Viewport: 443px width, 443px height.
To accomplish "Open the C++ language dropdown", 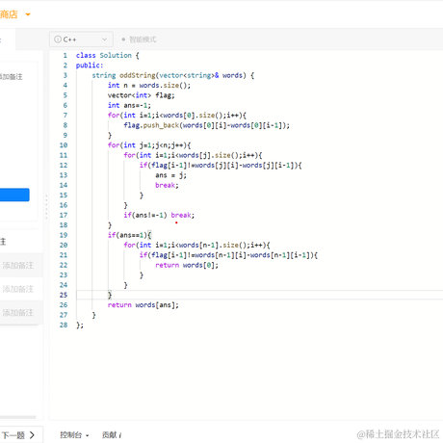I will point(81,39).
